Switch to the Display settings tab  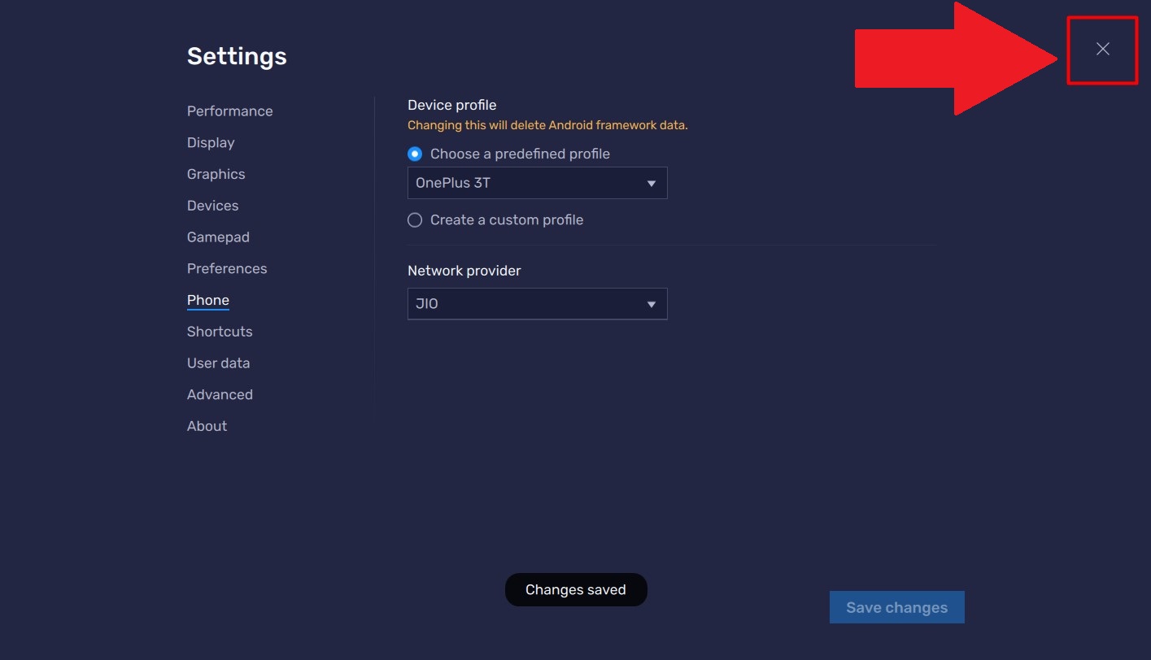pyautogui.click(x=210, y=142)
